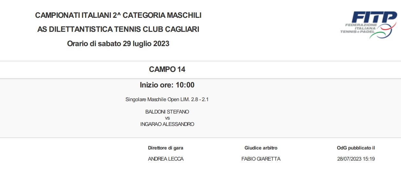Click the Singolare Maschile Open category line
The height and width of the screenshot is (173, 401).
pos(167,100)
